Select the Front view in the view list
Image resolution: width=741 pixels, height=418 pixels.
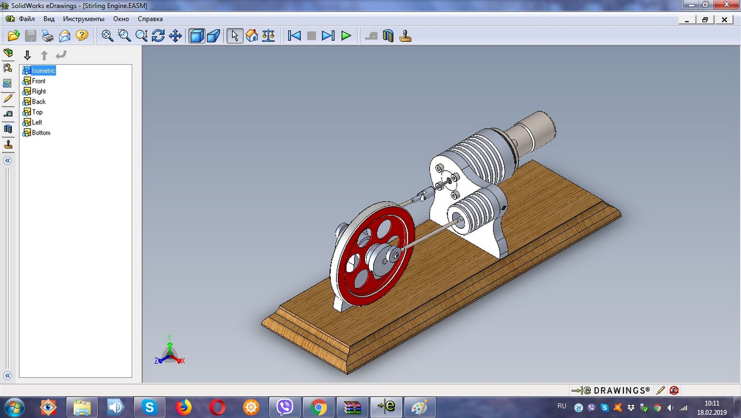pyautogui.click(x=39, y=81)
